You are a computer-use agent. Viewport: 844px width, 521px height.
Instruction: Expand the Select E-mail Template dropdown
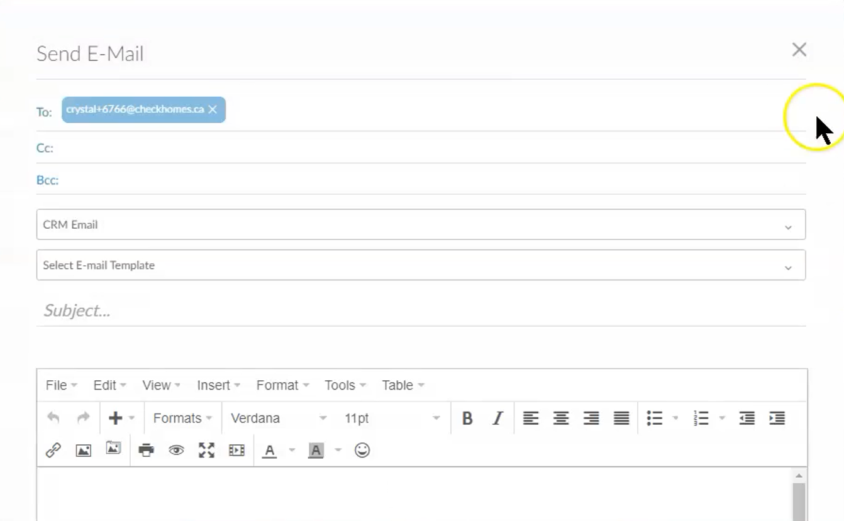421,265
